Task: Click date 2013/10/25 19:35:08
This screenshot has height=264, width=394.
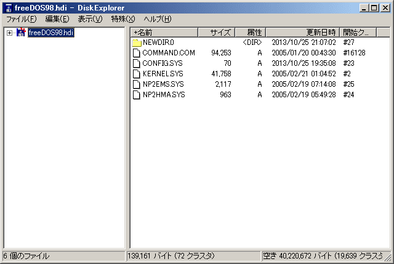Action: 304,63
